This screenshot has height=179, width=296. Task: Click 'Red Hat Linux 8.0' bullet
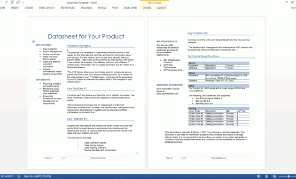pyautogui.click(x=204, y=104)
